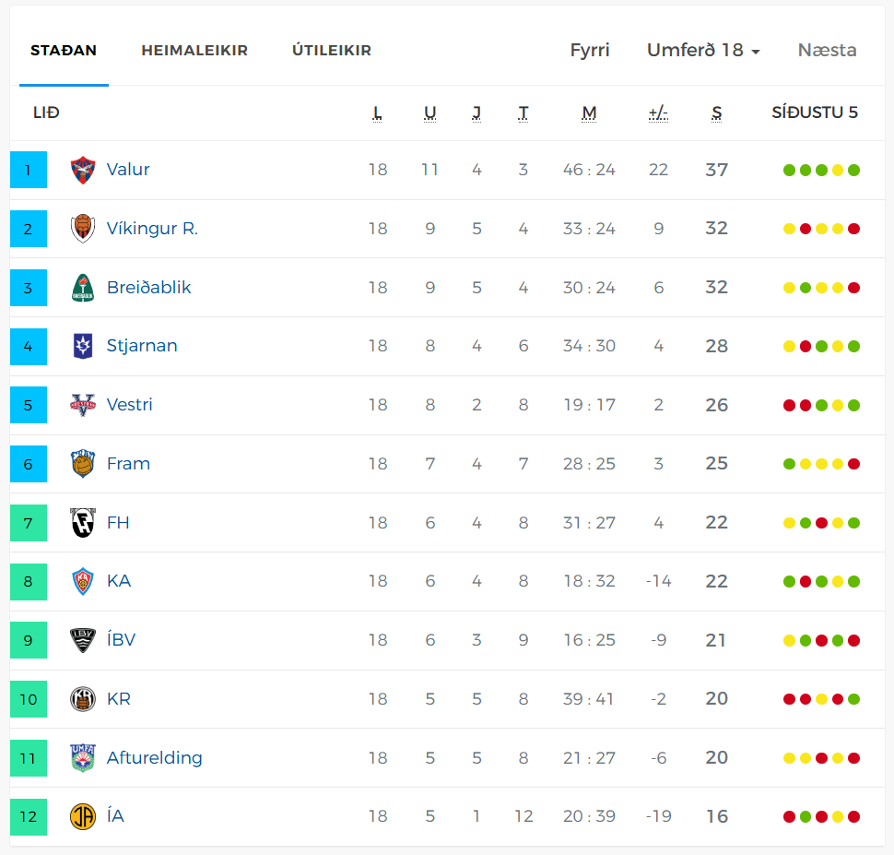Click the KA club crest
This screenshot has width=894, height=855.
83,581
